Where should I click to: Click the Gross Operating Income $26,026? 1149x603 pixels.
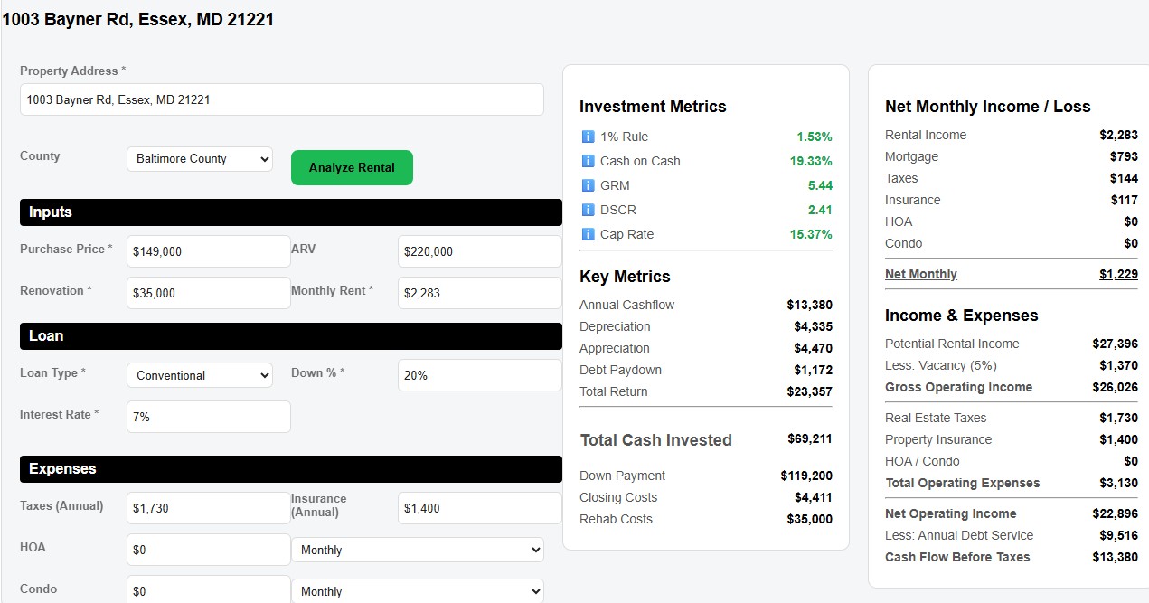pos(1116,387)
